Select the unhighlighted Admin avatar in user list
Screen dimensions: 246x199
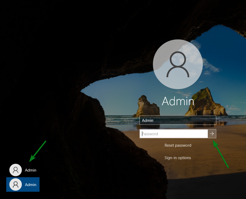[x=16, y=170]
